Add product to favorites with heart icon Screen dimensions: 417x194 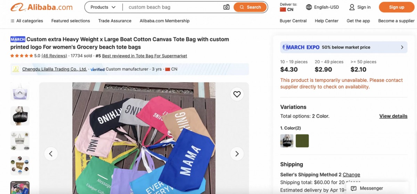pos(237,94)
